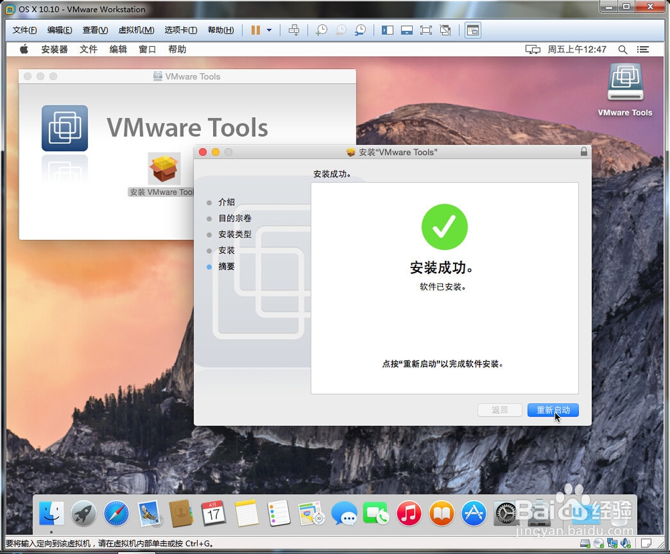The image size is (670, 554).
Task: Open FaceTime green camera icon in Dock
Action: (376, 513)
